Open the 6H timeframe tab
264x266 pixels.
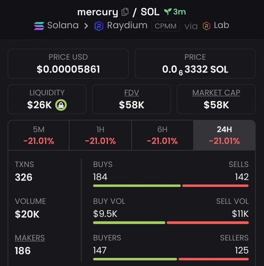[x=162, y=135]
